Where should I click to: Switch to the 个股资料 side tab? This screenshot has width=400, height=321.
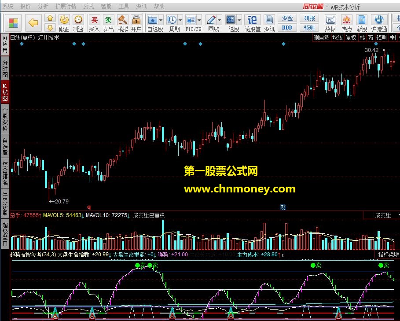tap(5, 119)
